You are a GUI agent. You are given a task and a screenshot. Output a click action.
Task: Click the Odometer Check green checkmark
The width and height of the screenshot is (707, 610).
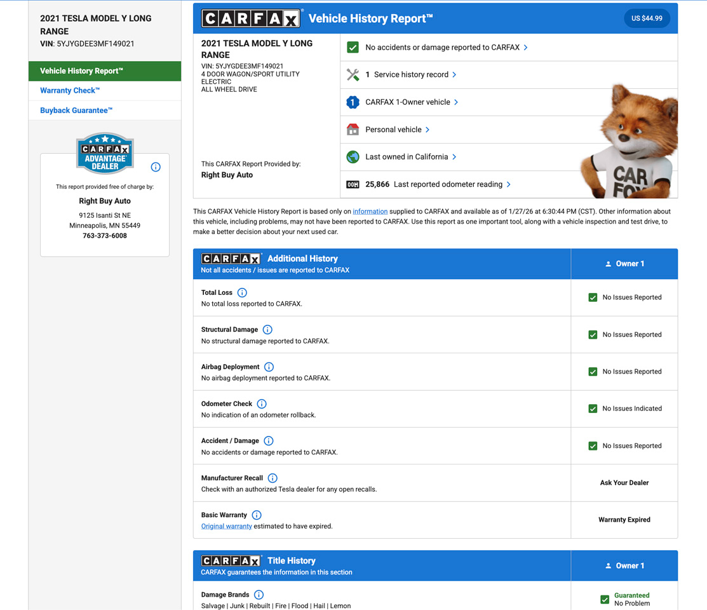(593, 409)
